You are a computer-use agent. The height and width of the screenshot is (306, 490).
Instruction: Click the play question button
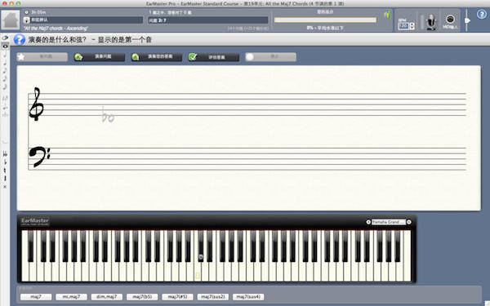pos(99,57)
